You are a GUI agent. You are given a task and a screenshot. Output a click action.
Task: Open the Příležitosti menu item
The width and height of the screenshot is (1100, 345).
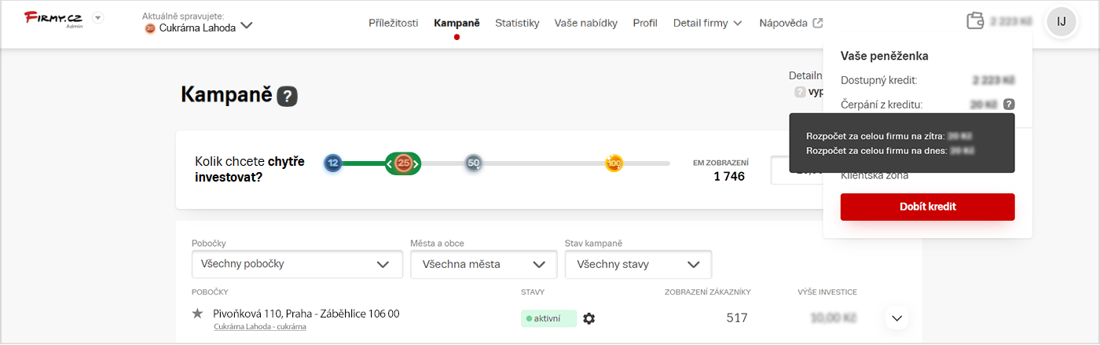coord(394,23)
